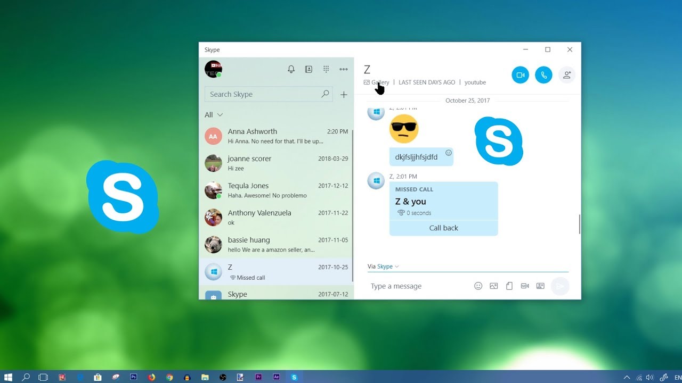Show hidden tray icons chevron
Viewport: 682px width, 383px height.
627,377
